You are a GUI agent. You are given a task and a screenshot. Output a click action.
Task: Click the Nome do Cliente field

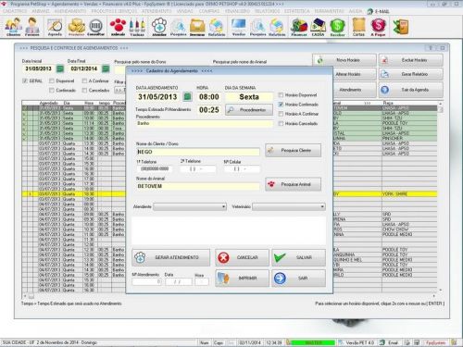pos(197,152)
